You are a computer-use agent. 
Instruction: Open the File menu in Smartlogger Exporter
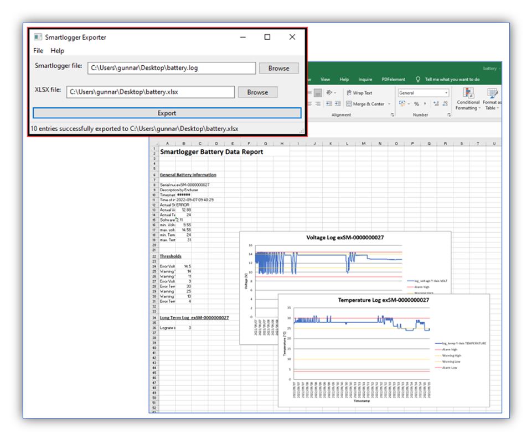tap(38, 51)
